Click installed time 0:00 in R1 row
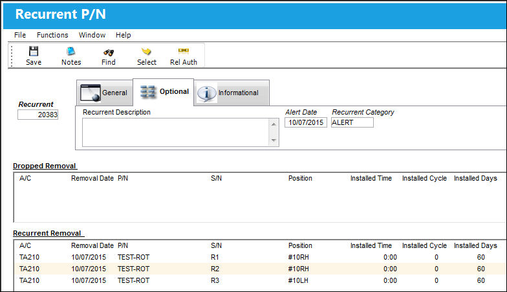This screenshot has width=507, height=292. point(391,258)
